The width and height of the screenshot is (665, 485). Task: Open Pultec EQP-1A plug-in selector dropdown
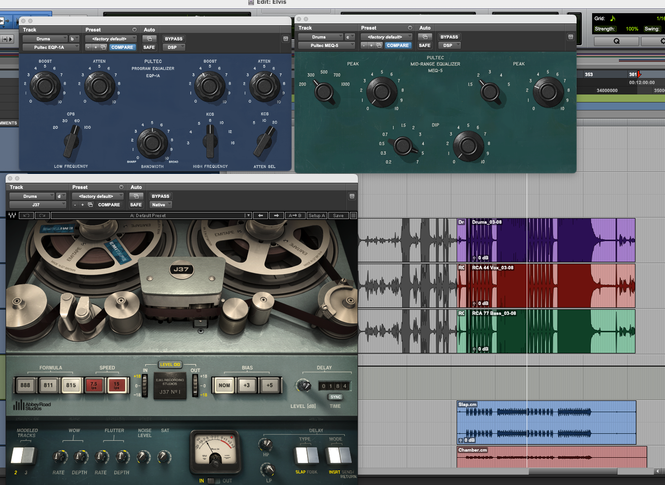(51, 47)
